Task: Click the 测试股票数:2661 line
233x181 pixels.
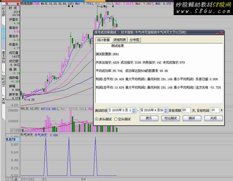Action: click(107, 54)
